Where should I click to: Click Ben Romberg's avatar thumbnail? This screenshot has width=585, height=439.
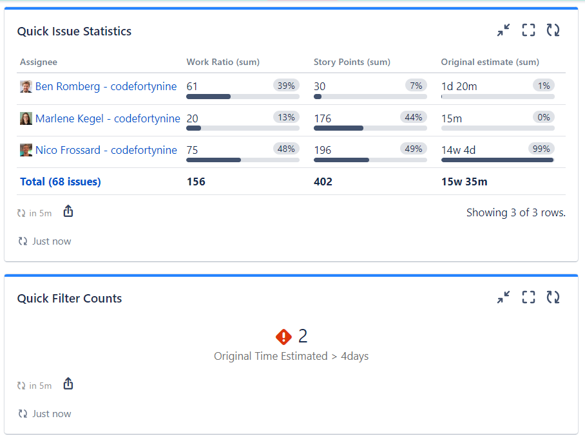tap(25, 86)
